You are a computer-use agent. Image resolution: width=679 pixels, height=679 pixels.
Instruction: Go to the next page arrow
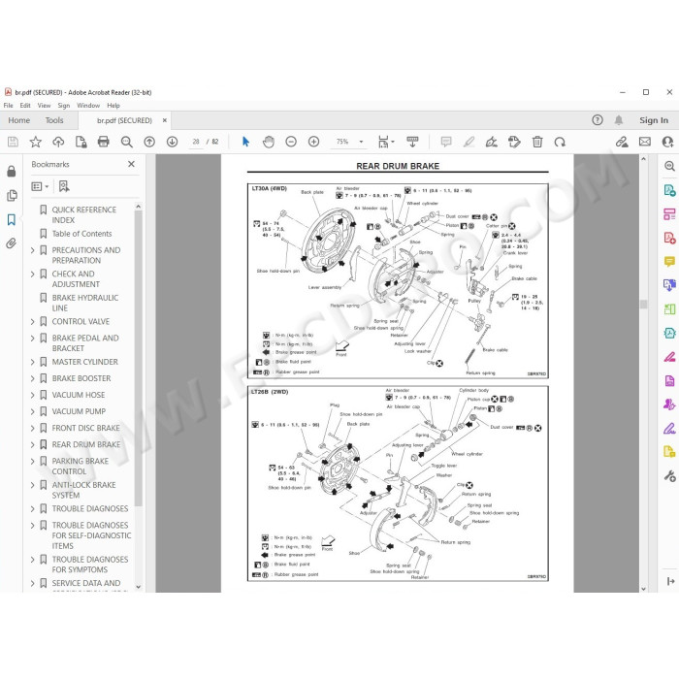172,142
